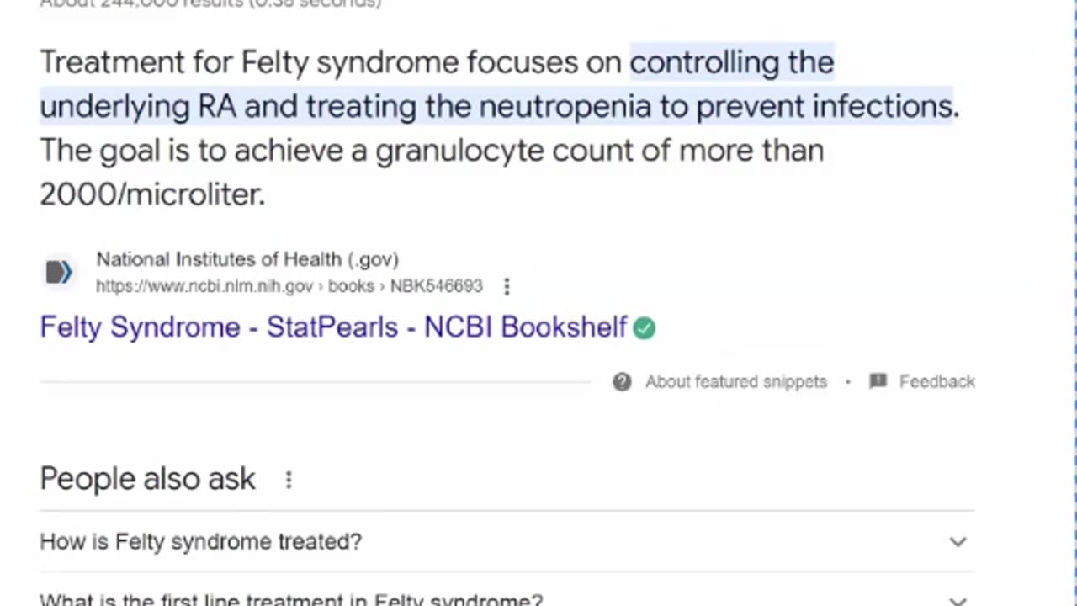Open three-dot menu beside NCBI URL
The width and height of the screenshot is (1077, 606).
(507, 287)
